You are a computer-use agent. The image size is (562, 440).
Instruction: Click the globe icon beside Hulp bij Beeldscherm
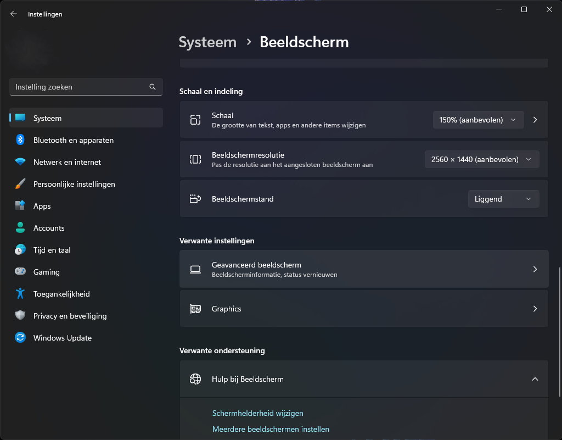click(195, 379)
